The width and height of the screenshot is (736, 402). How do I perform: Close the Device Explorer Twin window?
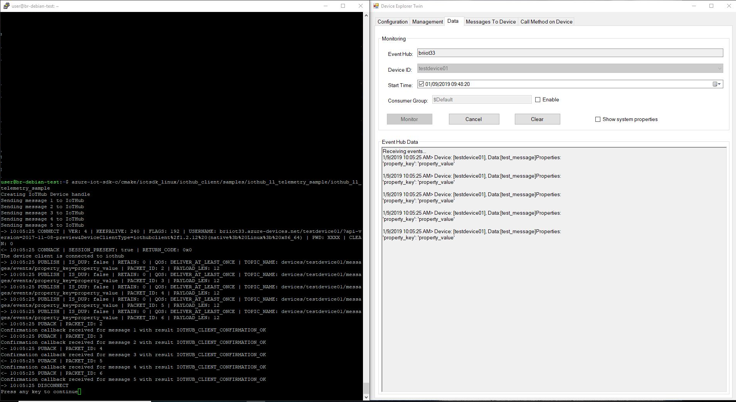click(728, 6)
